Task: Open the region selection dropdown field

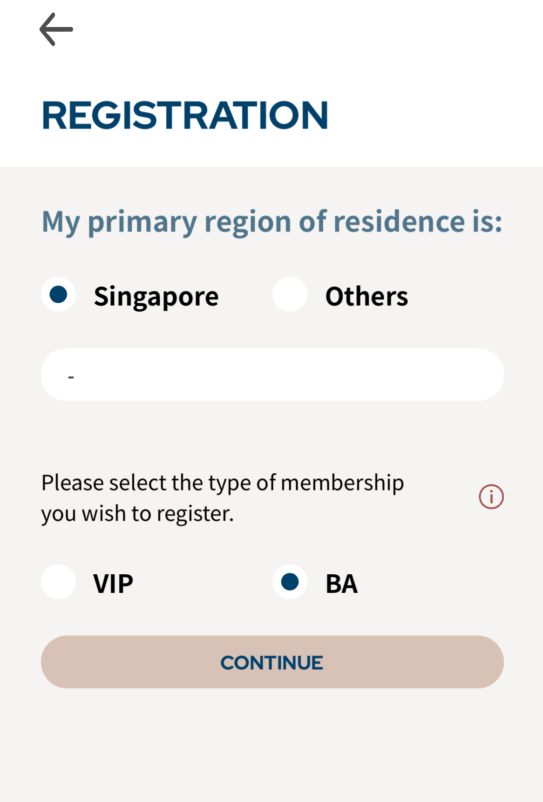Action: (272, 375)
